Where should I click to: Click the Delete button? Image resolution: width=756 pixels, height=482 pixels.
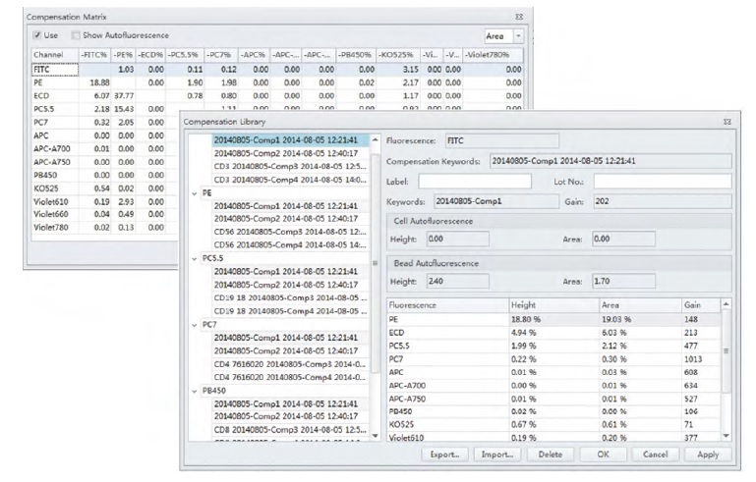click(551, 455)
